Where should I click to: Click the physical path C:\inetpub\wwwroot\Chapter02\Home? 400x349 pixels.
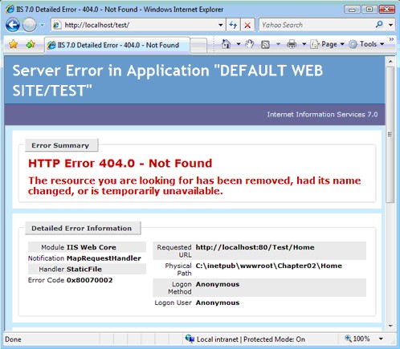[269, 266]
